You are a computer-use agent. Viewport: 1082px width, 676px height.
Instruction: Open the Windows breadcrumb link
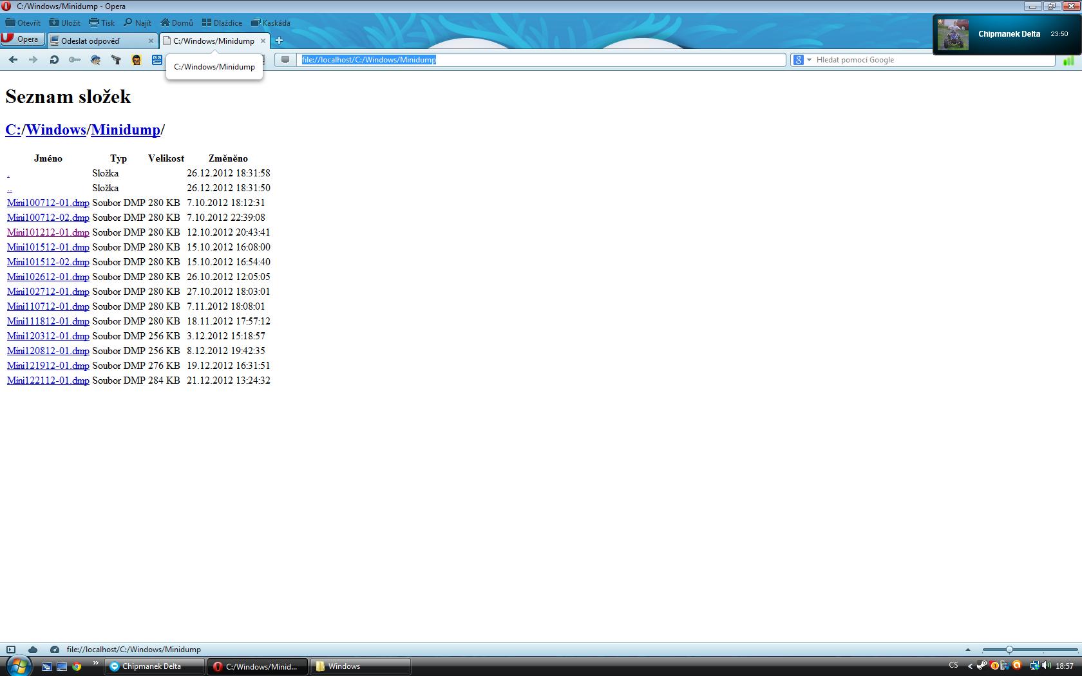(x=56, y=129)
